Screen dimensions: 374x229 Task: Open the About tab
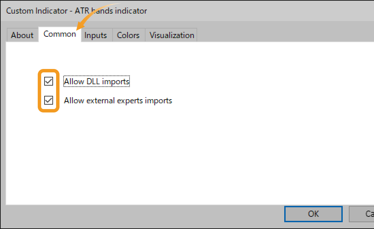tap(22, 35)
